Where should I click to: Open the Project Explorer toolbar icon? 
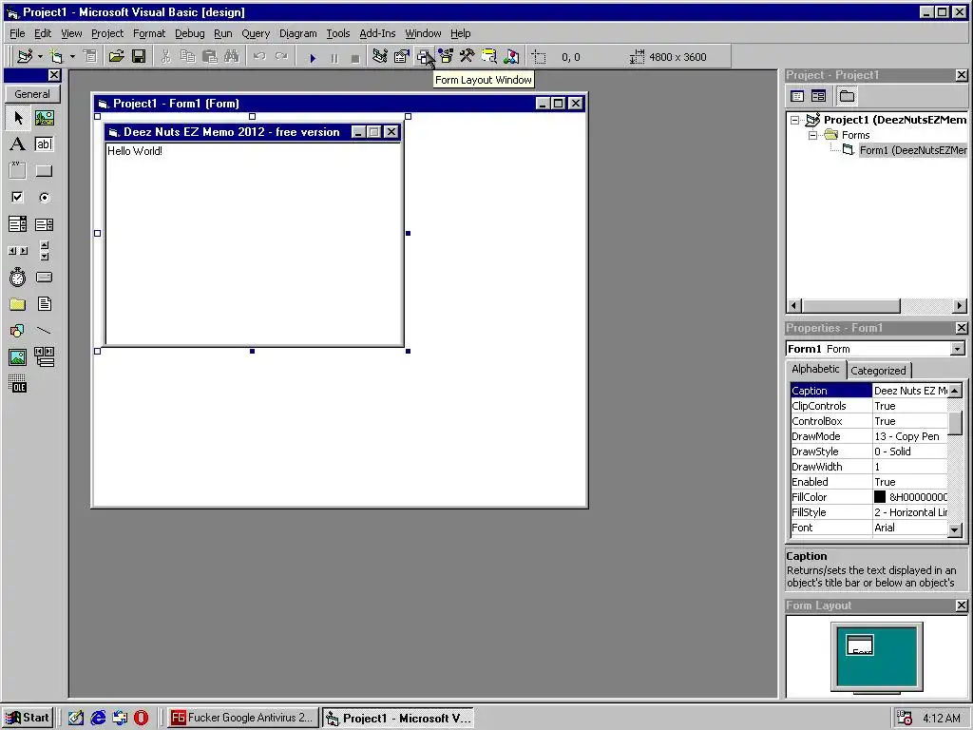tap(380, 56)
